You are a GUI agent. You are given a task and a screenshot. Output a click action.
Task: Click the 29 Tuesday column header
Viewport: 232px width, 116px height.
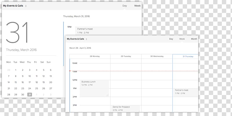[126, 56]
